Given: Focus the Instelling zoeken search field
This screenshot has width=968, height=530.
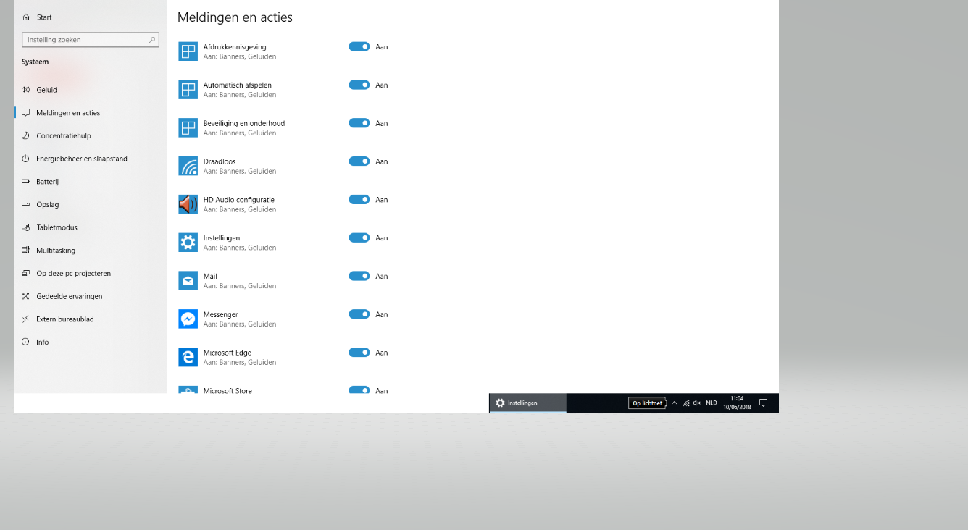Looking at the screenshot, I should tap(91, 40).
